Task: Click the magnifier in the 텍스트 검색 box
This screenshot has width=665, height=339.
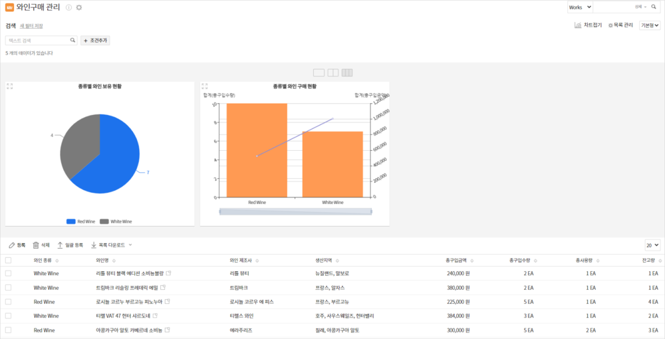Action: [72, 41]
